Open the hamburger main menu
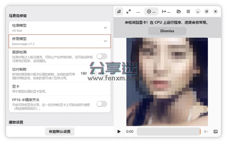The height and width of the screenshot is (143, 227). tap(188, 11)
